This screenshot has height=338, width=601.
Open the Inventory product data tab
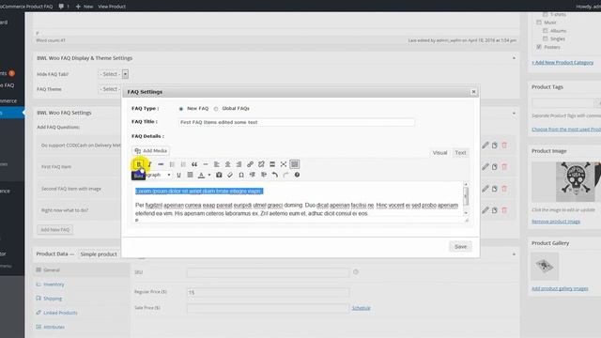(x=54, y=284)
